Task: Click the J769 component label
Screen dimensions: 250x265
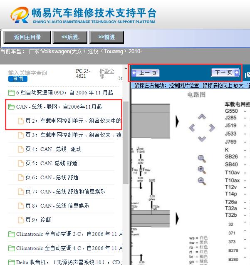Action: (x=231, y=142)
